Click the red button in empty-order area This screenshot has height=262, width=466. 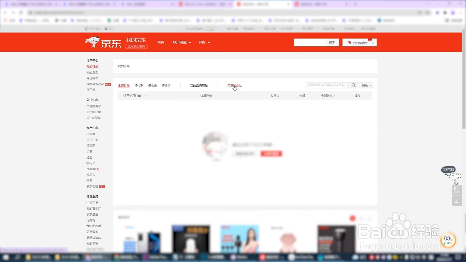pos(271,153)
